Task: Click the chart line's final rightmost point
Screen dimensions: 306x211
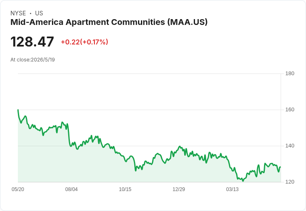Action: tap(281, 167)
